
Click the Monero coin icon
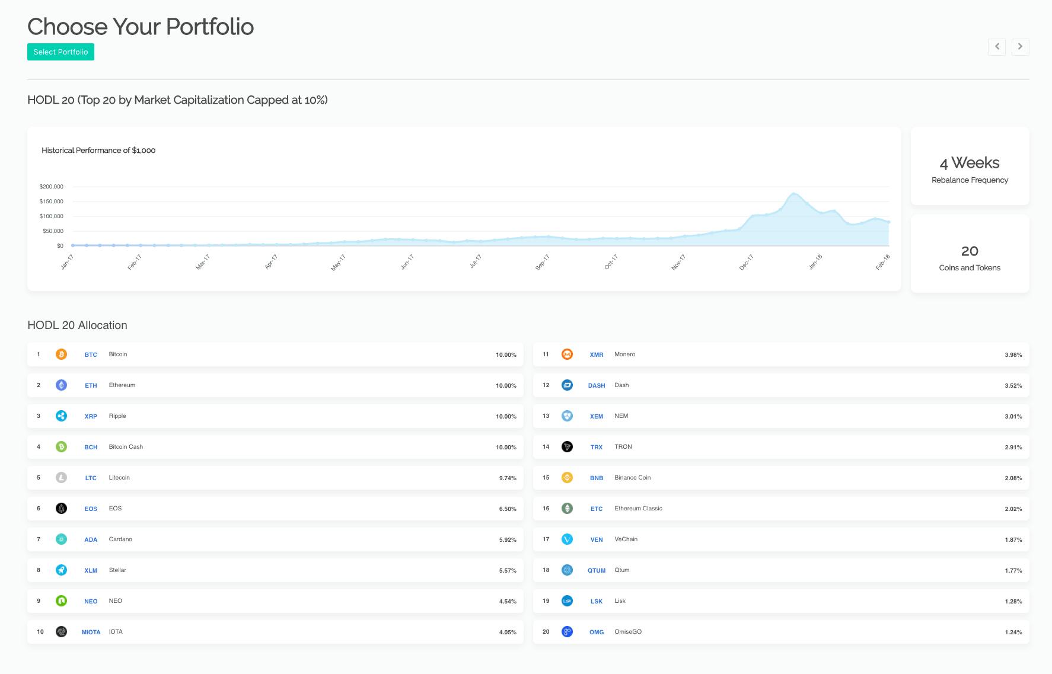click(567, 354)
